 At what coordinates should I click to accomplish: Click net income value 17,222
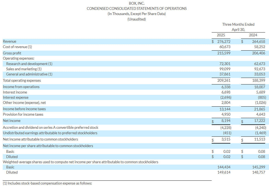click(x=260, y=121)
